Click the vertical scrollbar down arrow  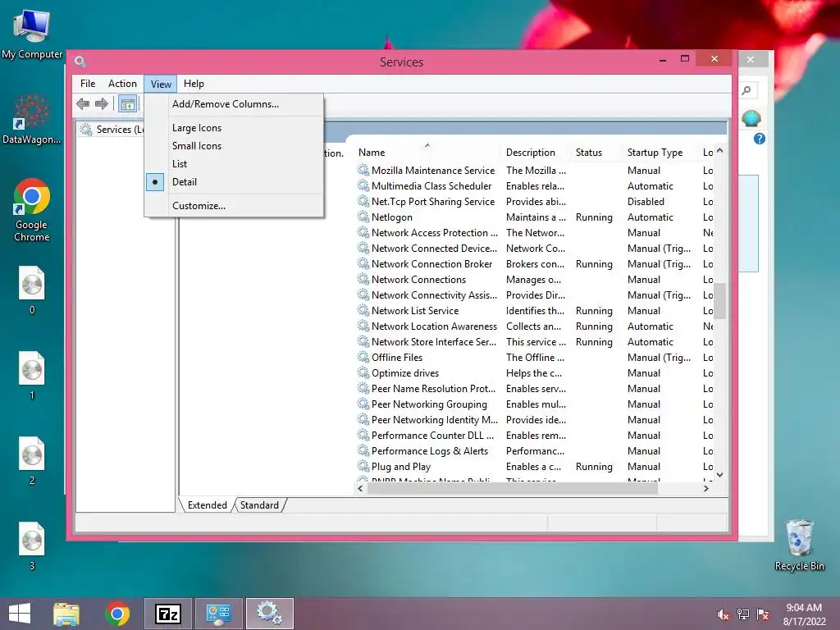pyautogui.click(x=720, y=475)
